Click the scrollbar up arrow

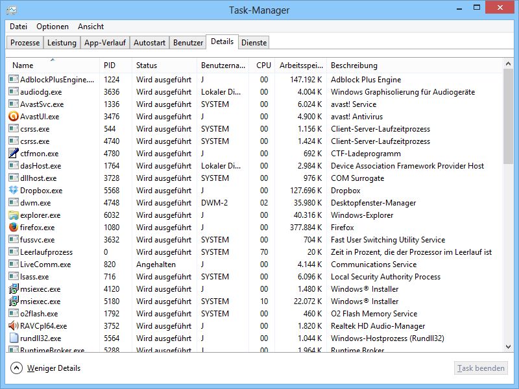click(x=508, y=64)
